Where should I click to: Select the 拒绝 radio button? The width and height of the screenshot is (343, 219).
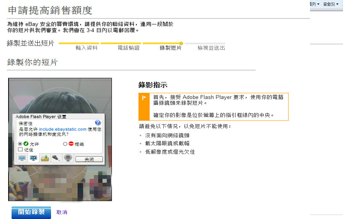[x=65, y=144]
